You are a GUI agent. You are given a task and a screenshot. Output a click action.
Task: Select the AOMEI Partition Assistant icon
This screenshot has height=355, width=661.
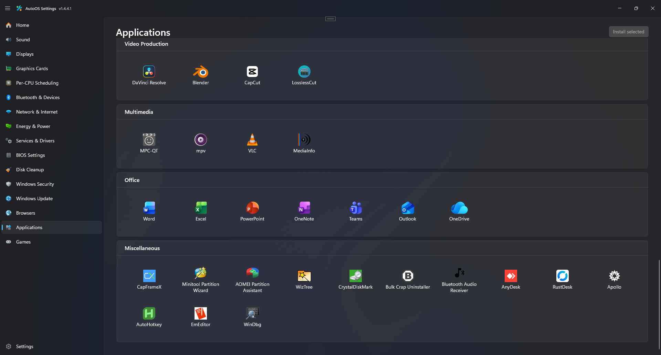[252, 273]
